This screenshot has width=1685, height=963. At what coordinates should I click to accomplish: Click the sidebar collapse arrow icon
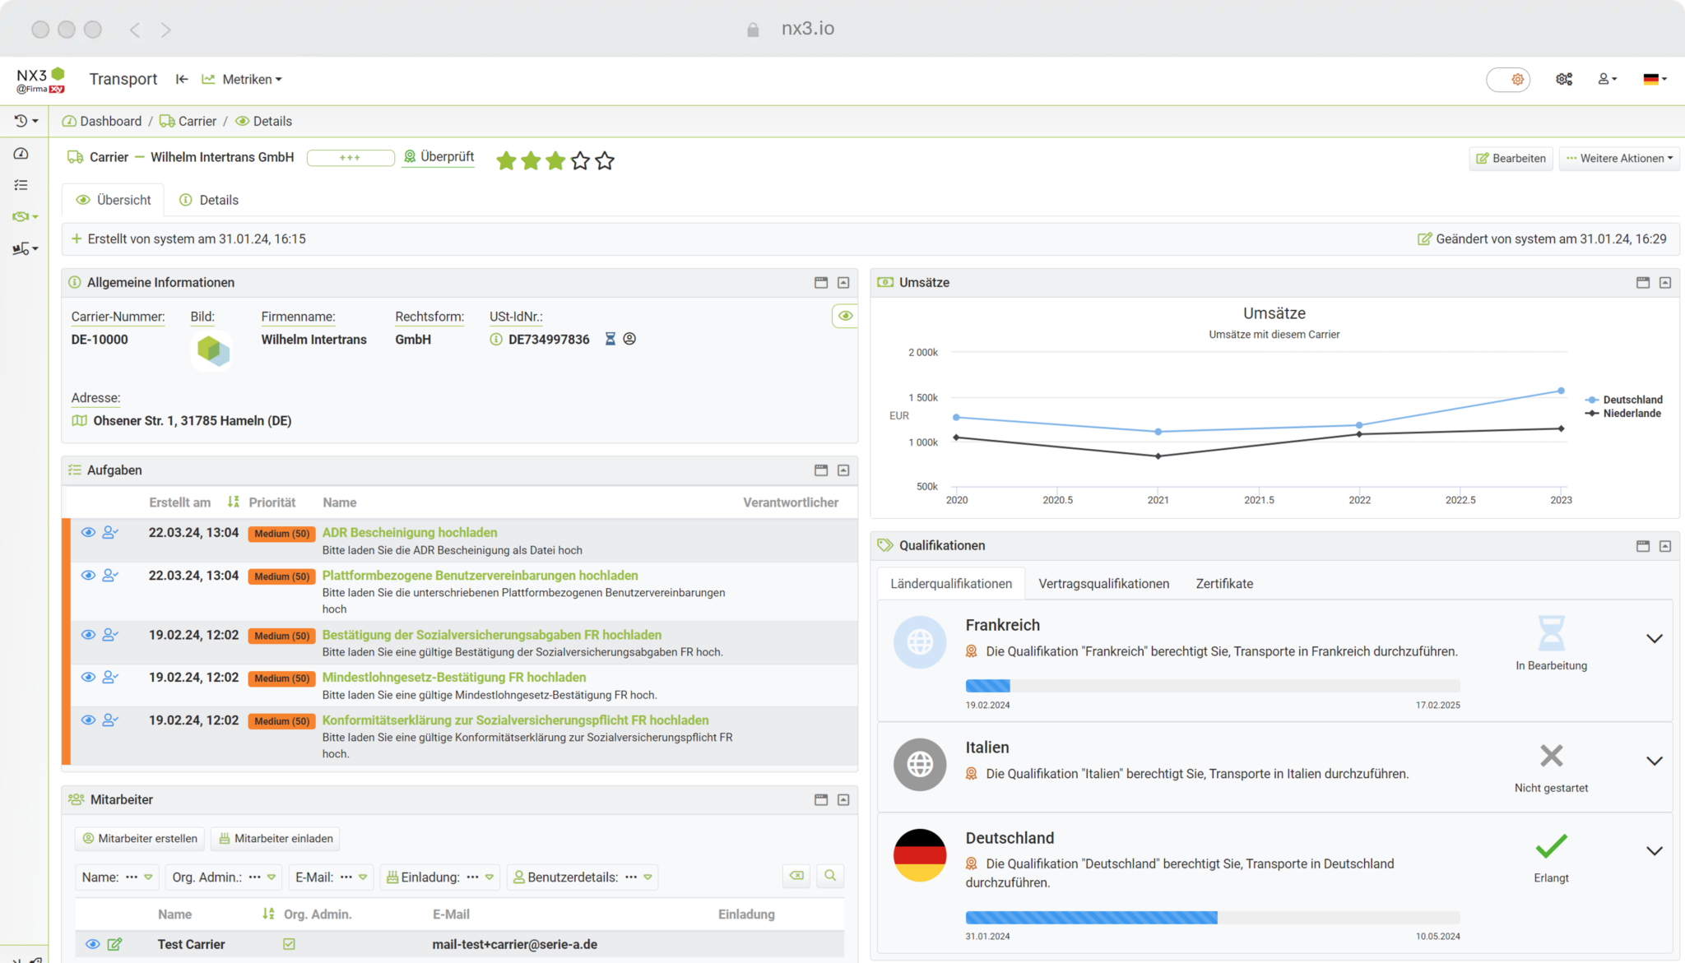point(182,79)
